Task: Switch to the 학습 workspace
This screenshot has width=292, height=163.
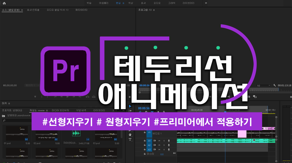Action: tap(89, 3)
